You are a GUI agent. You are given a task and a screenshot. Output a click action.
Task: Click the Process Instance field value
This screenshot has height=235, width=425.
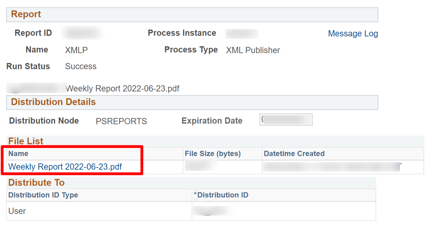[x=242, y=34]
